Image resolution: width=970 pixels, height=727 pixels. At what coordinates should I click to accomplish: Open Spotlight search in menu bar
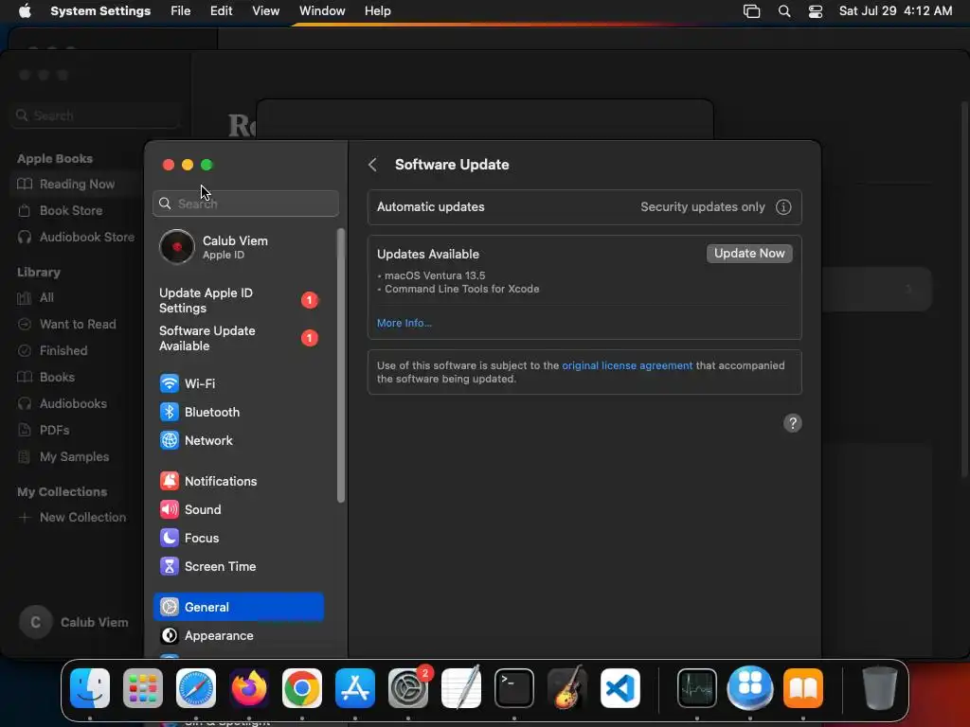783,11
